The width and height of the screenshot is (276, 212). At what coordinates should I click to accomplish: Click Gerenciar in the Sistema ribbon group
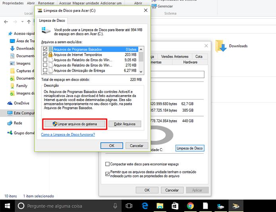pos(162,6)
